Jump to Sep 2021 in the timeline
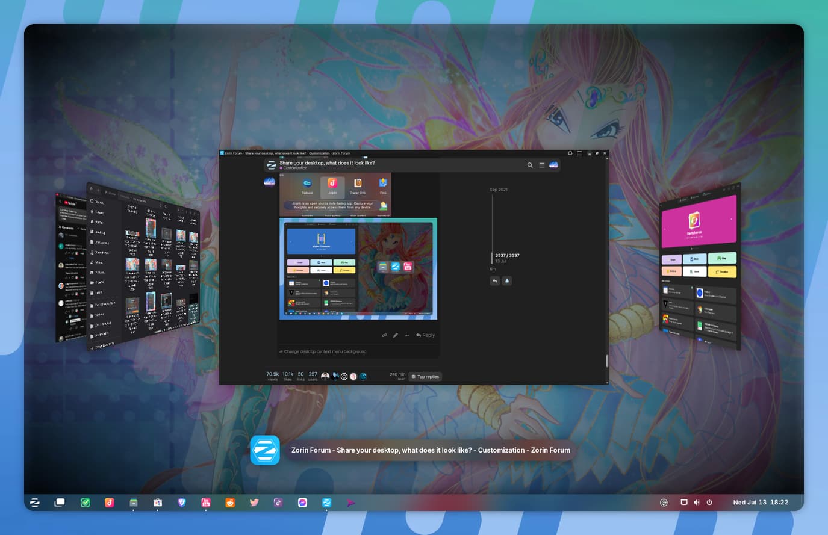Screen dimensions: 828x535 click(499, 190)
